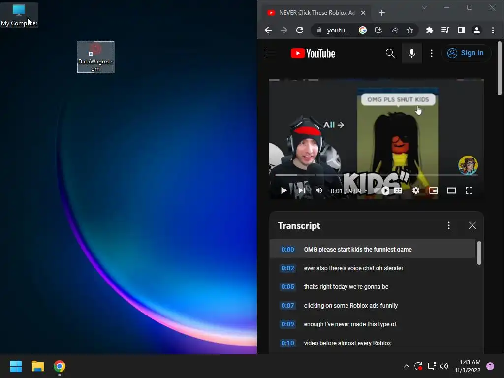
Task: Open the notification badge showing 3
Action: 490,366
